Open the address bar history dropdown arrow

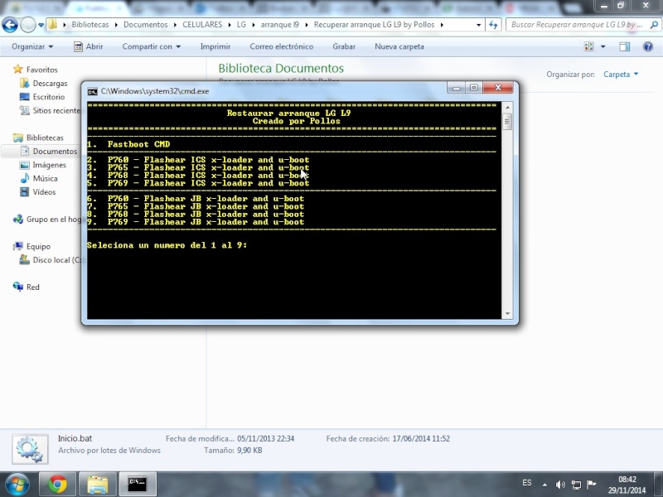[478, 25]
